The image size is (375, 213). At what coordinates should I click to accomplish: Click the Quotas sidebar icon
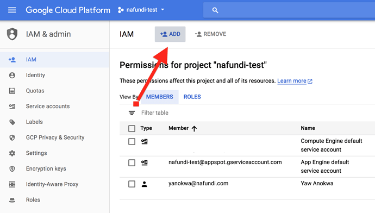point(12,91)
